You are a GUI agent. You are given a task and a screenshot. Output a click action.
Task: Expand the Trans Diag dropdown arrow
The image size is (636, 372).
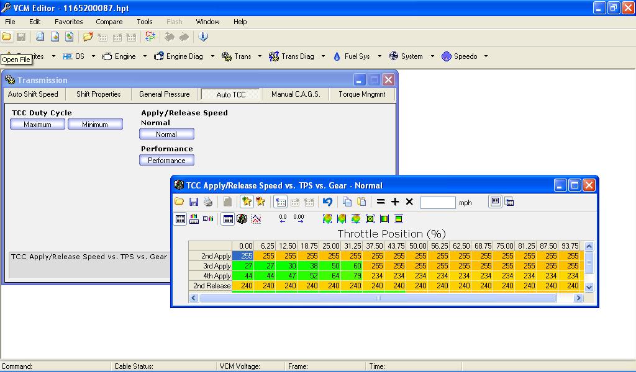tap(323, 56)
